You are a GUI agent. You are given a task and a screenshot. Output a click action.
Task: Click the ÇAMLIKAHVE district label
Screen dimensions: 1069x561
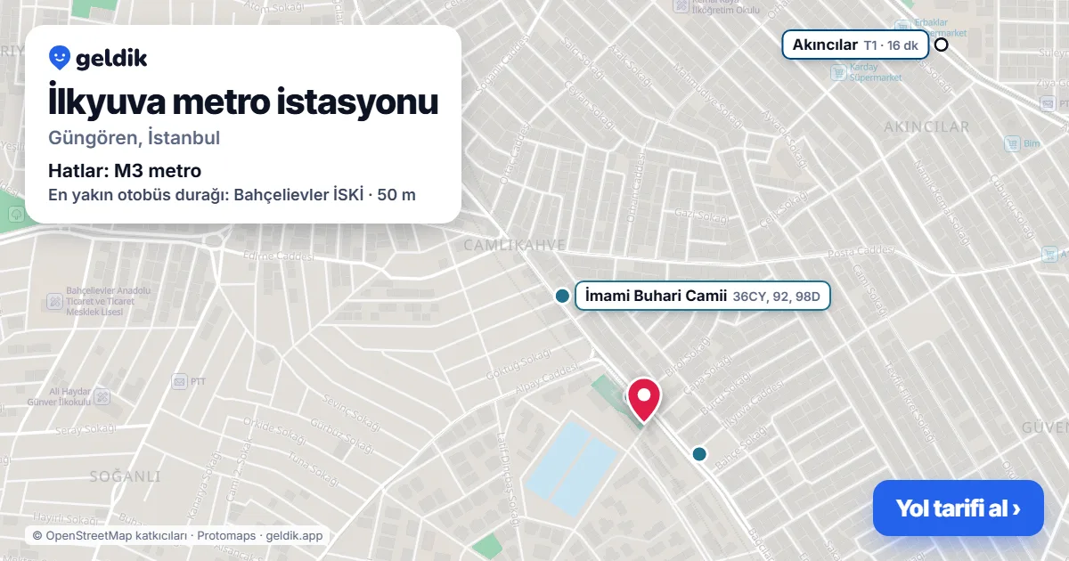coord(514,244)
